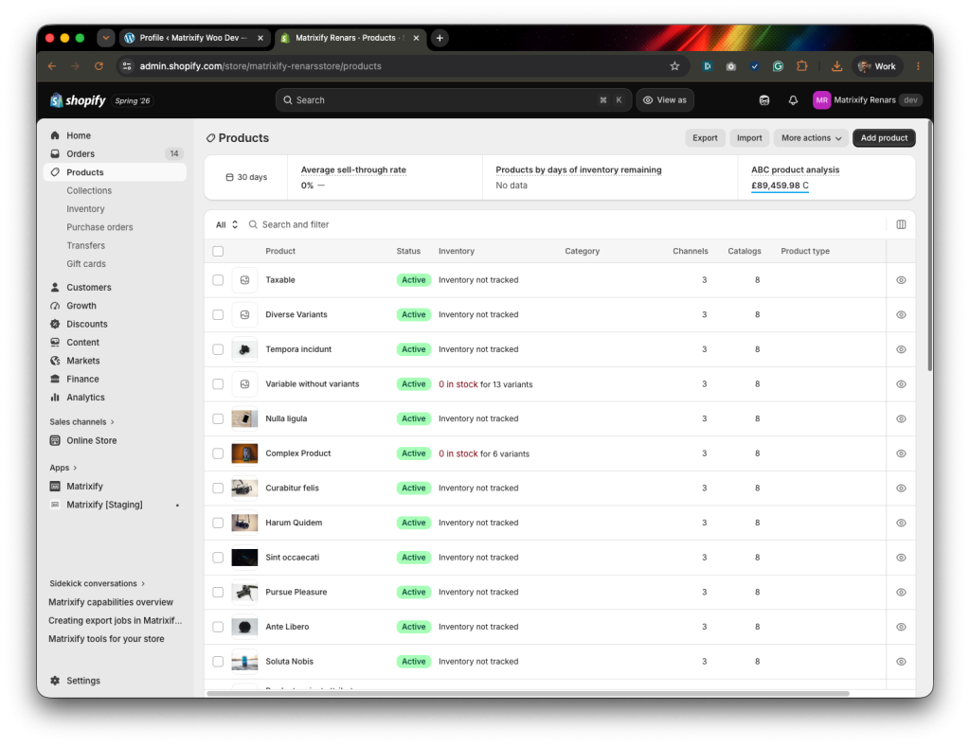
Task: Open Gift cards in the sidebar
Action: (86, 264)
